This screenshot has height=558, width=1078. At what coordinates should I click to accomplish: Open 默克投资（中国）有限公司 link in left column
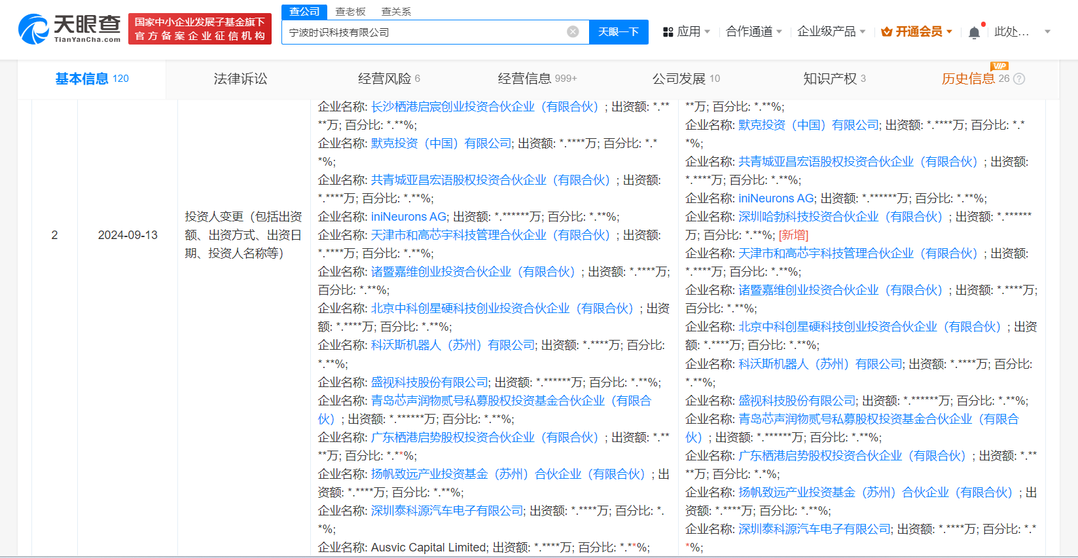(441, 143)
